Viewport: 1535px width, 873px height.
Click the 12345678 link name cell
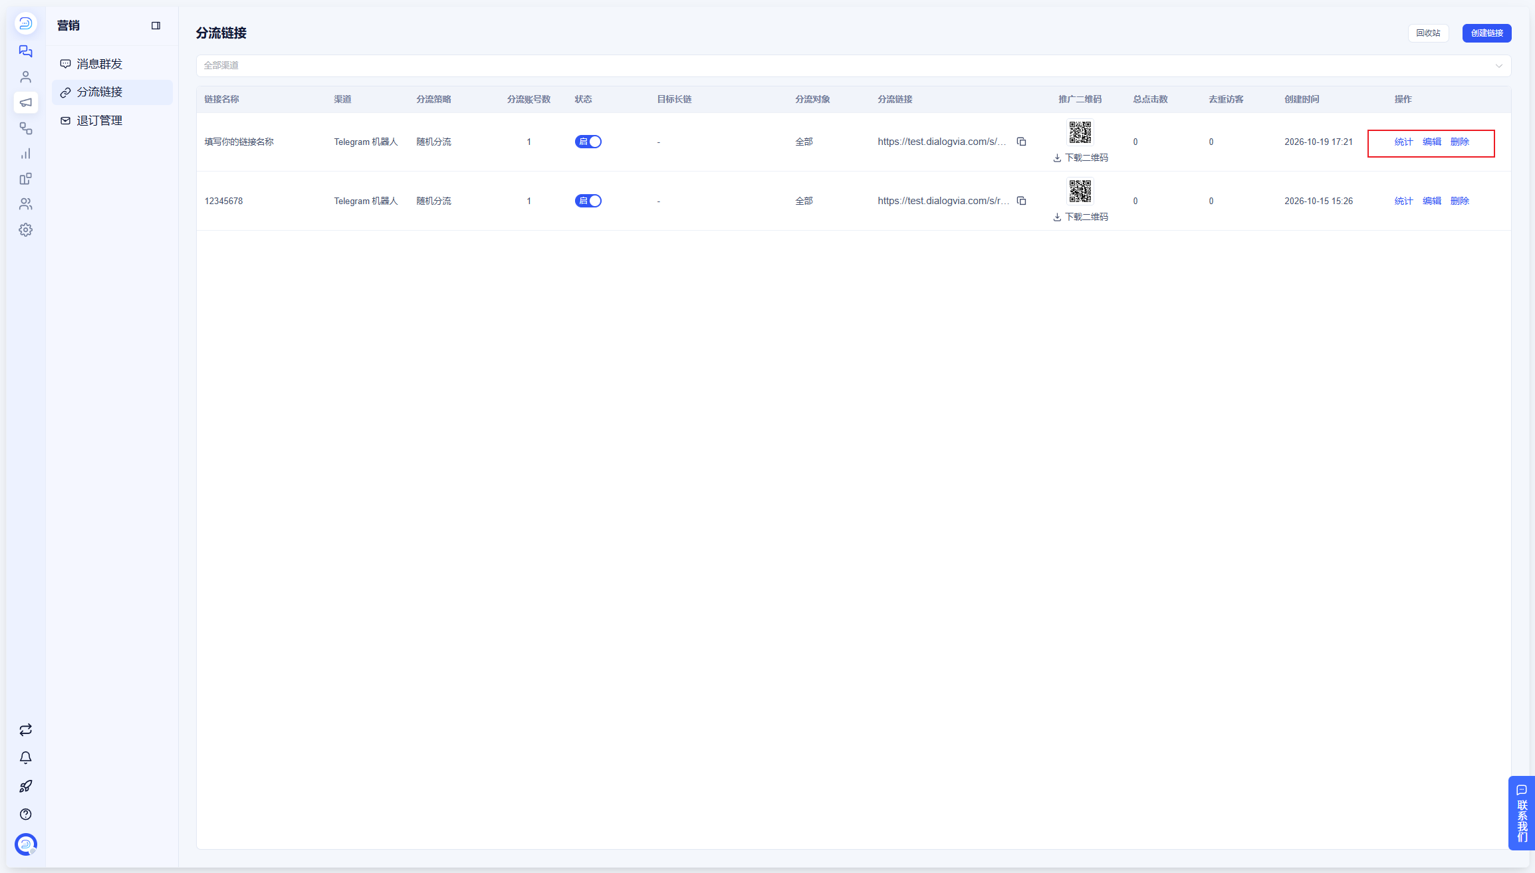[x=223, y=201]
